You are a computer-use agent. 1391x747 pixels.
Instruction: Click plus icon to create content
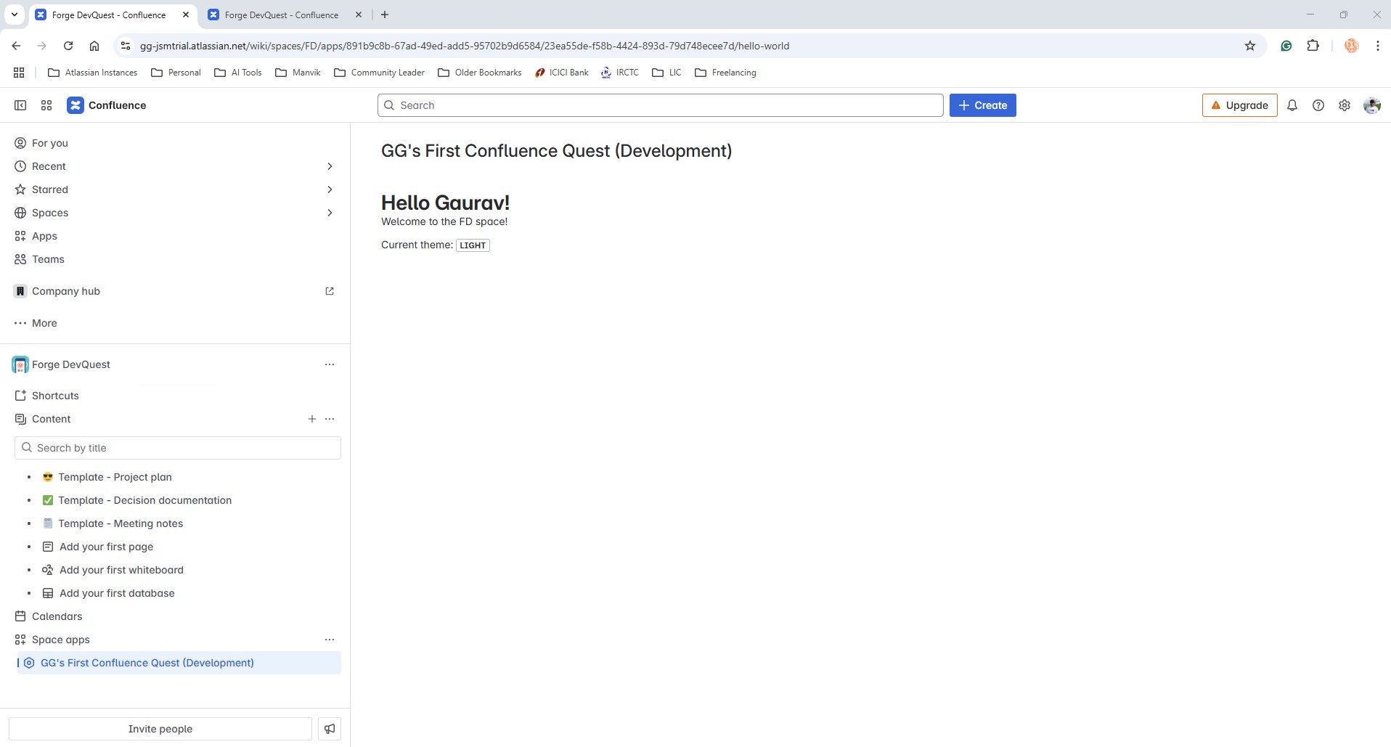click(x=312, y=419)
